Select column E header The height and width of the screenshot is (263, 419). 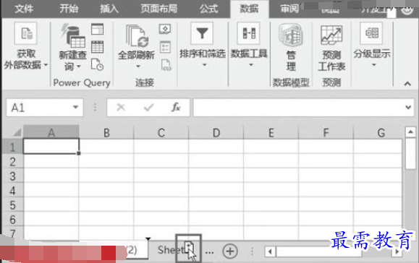point(271,132)
